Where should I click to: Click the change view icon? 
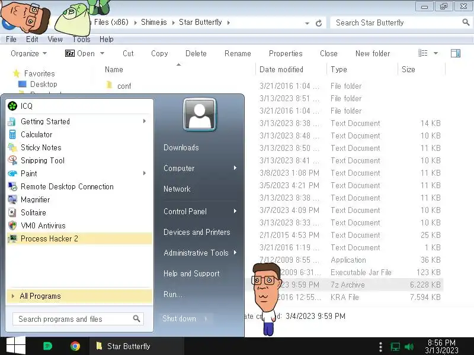(423, 53)
